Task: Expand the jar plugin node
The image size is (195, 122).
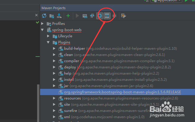Action: click(54, 86)
